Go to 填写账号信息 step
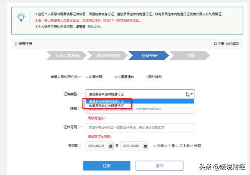 (x=109, y=56)
